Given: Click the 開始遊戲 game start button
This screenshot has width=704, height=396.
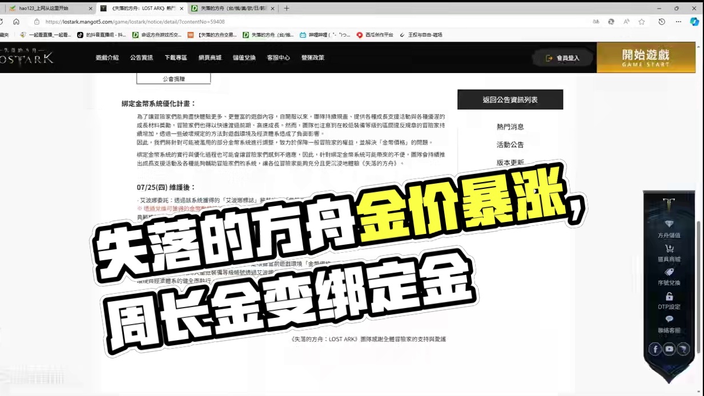Looking at the screenshot, I should click(646, 57).
